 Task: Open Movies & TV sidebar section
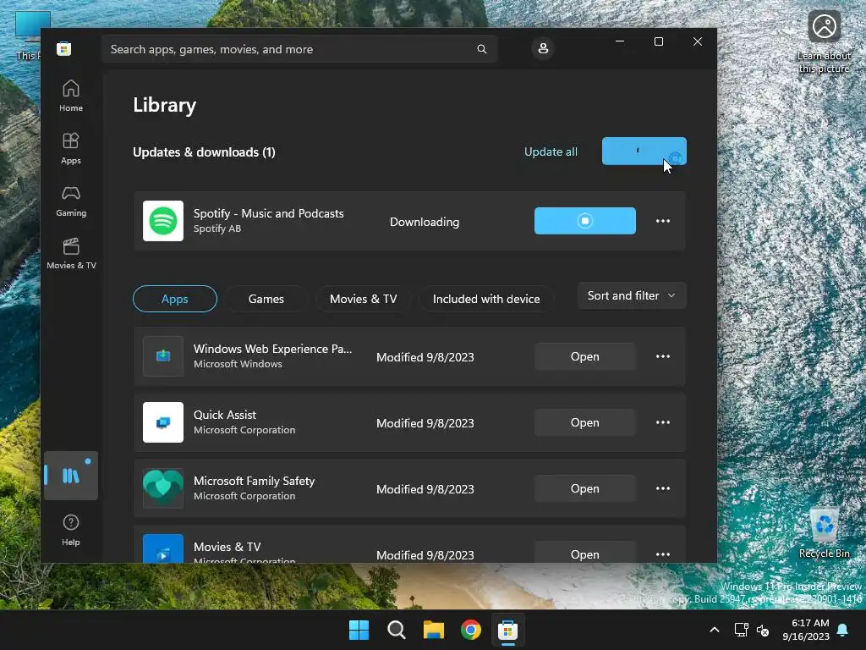tap(71, 254)
